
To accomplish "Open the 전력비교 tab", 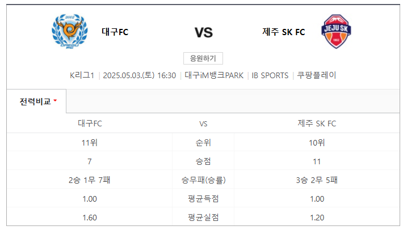I will coord(36,101).
